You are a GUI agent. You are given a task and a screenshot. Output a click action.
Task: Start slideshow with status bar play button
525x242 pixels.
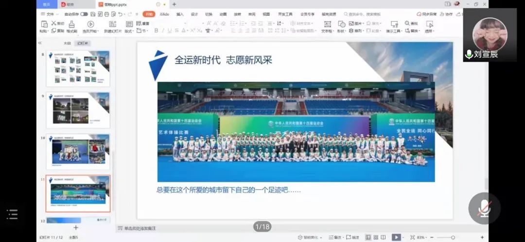(x=396, y=237)
